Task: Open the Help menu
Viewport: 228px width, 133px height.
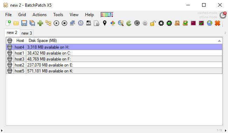Action: 89,15
